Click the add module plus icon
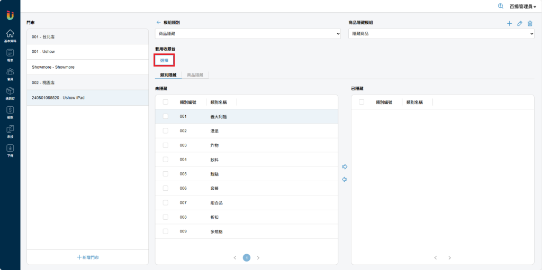Image resolution: width=542 pixels, height=270 pixels. pyautogui.click(x=509, y=23)
